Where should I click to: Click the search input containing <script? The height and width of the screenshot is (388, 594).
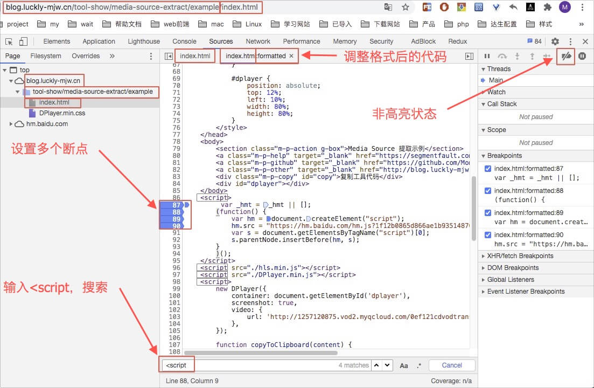[x=267, y=365]
